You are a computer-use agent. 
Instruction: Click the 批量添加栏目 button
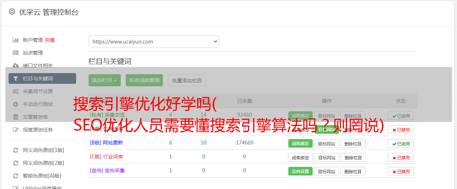(x=187, y=80)
